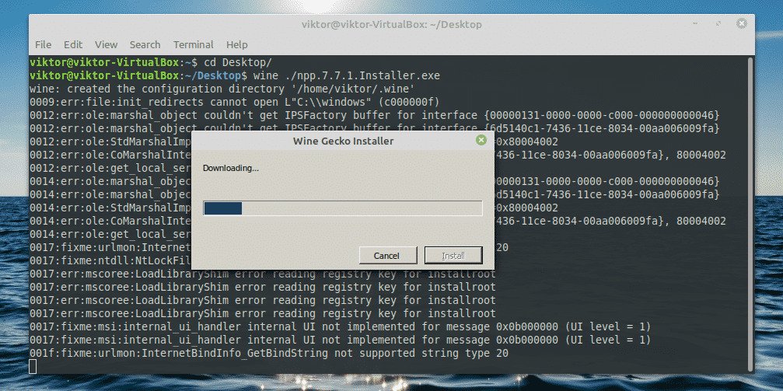Open the Edit menu
Screen dimensions: 783x391
(x=73, y=44)
